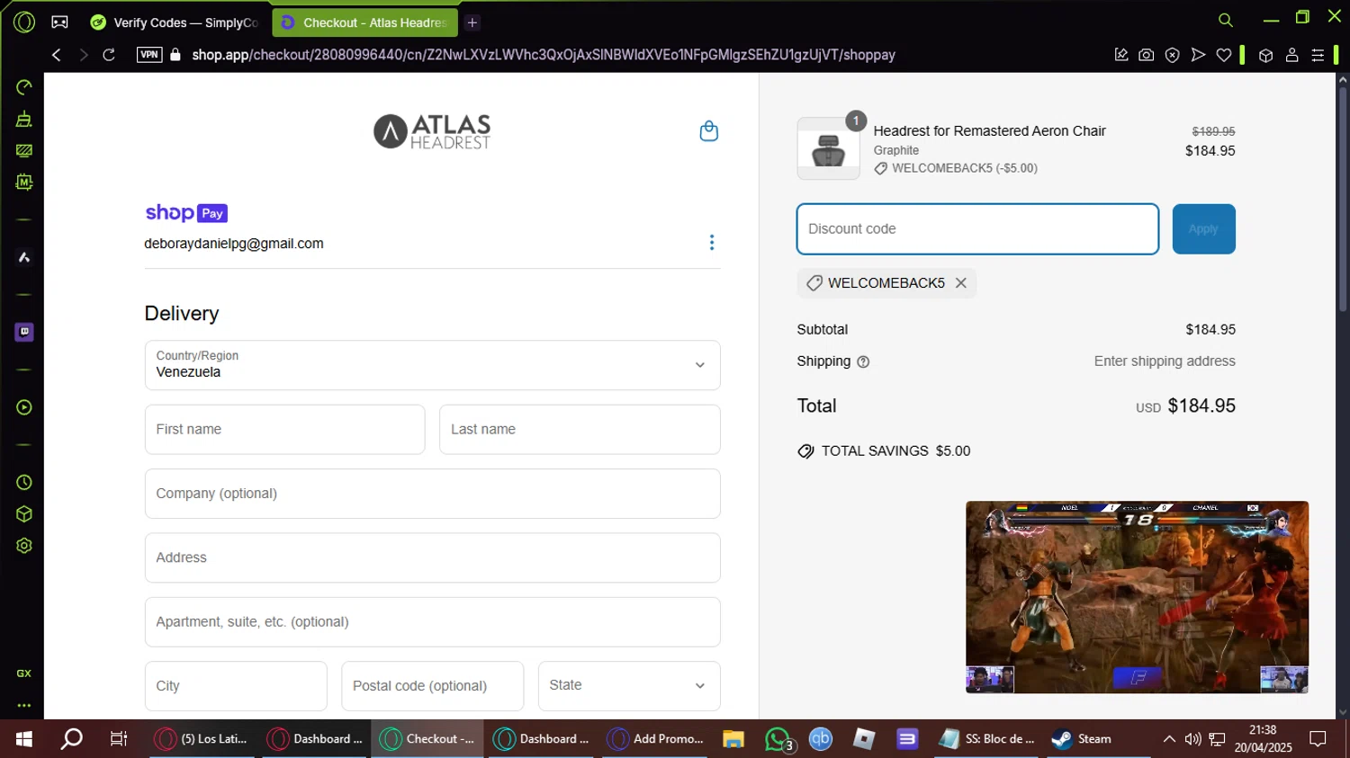Click the Apartment, suite, etc. field

point(432,621)
